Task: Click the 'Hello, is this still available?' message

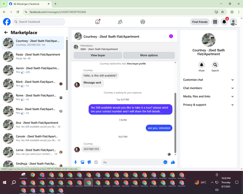Action: pos(100,76)
